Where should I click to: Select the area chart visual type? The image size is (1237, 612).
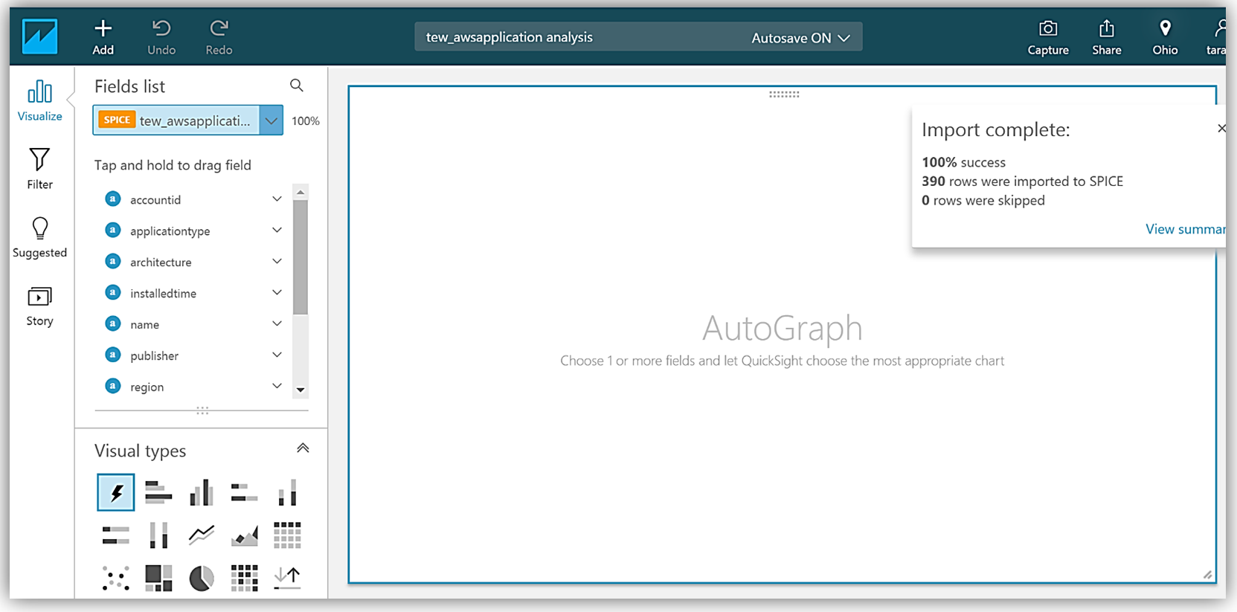click(x=244, y=535)
